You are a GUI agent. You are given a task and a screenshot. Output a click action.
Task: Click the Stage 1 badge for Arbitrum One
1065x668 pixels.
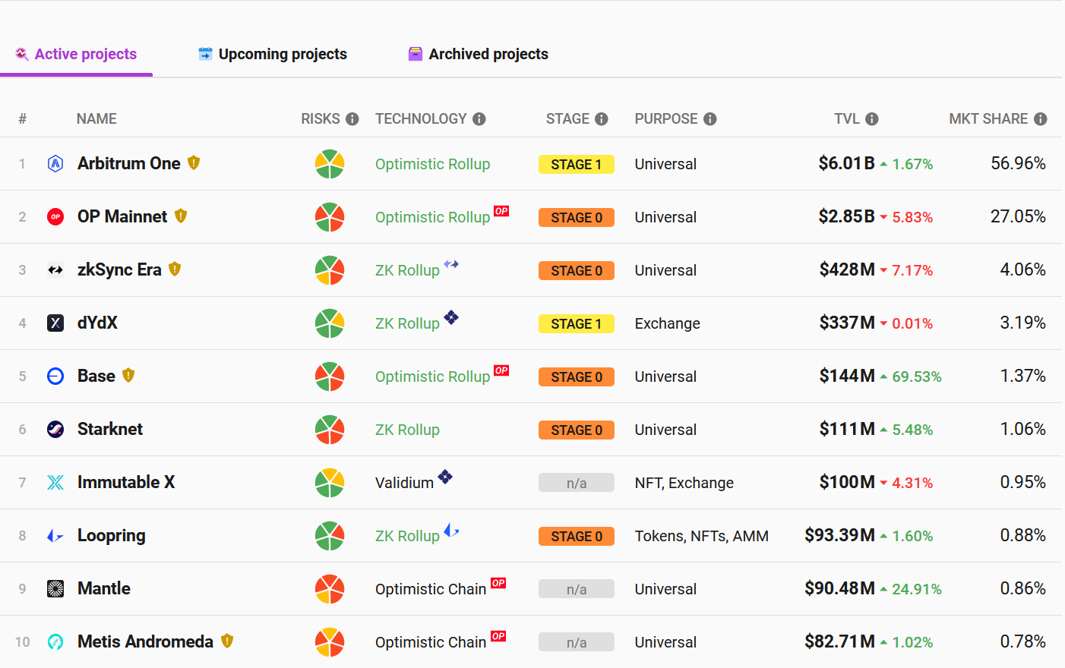pyautogui.click(x=576, y=165)
